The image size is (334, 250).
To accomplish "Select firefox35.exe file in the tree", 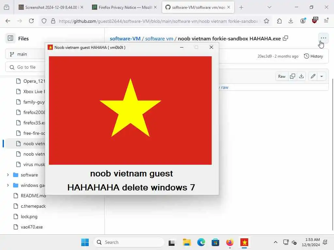I will [x=30, y=123].
